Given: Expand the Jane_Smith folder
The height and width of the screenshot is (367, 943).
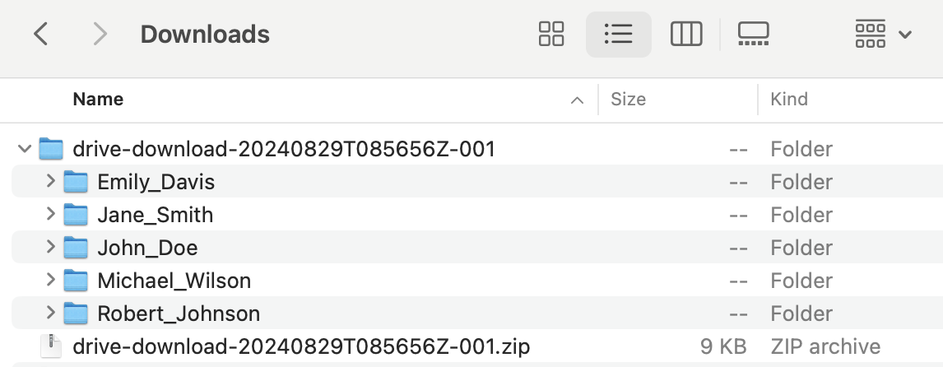Looking at the screenshot, I should pos(51,215).
